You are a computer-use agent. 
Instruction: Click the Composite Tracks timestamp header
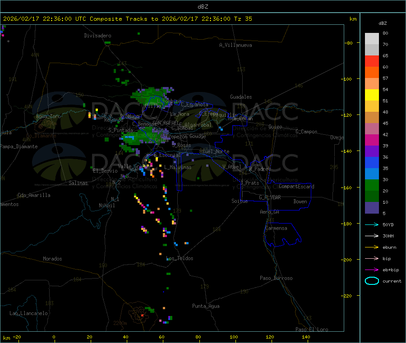click(x=127, y=19)
